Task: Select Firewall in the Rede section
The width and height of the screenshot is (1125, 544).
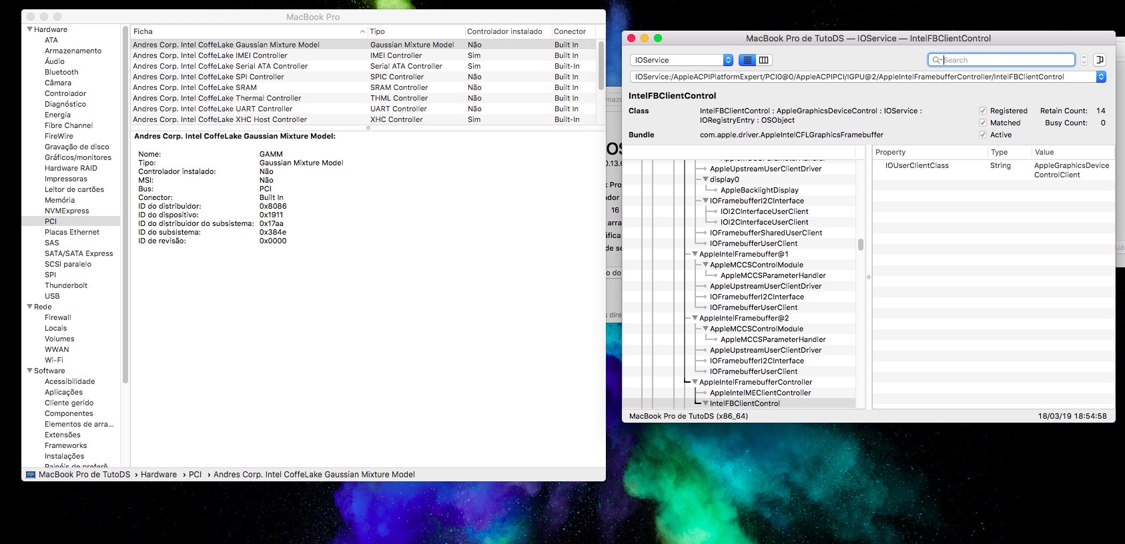Action: point(58,317)
